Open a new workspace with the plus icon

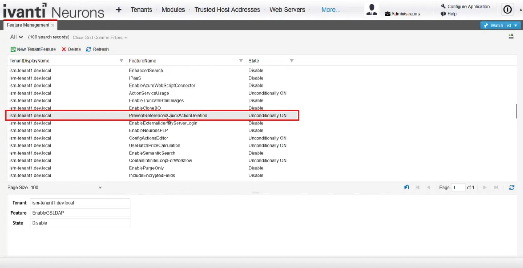coord(119,10)
